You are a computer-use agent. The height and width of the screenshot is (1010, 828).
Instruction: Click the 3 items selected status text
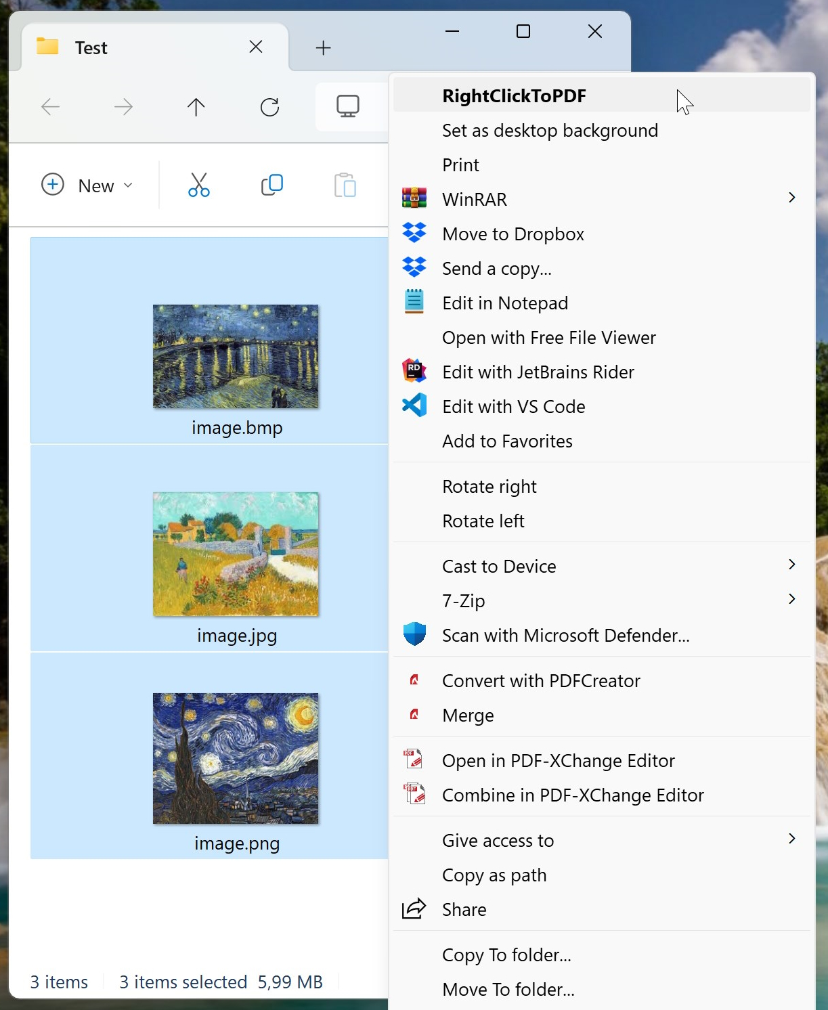(x=183, y=982)
